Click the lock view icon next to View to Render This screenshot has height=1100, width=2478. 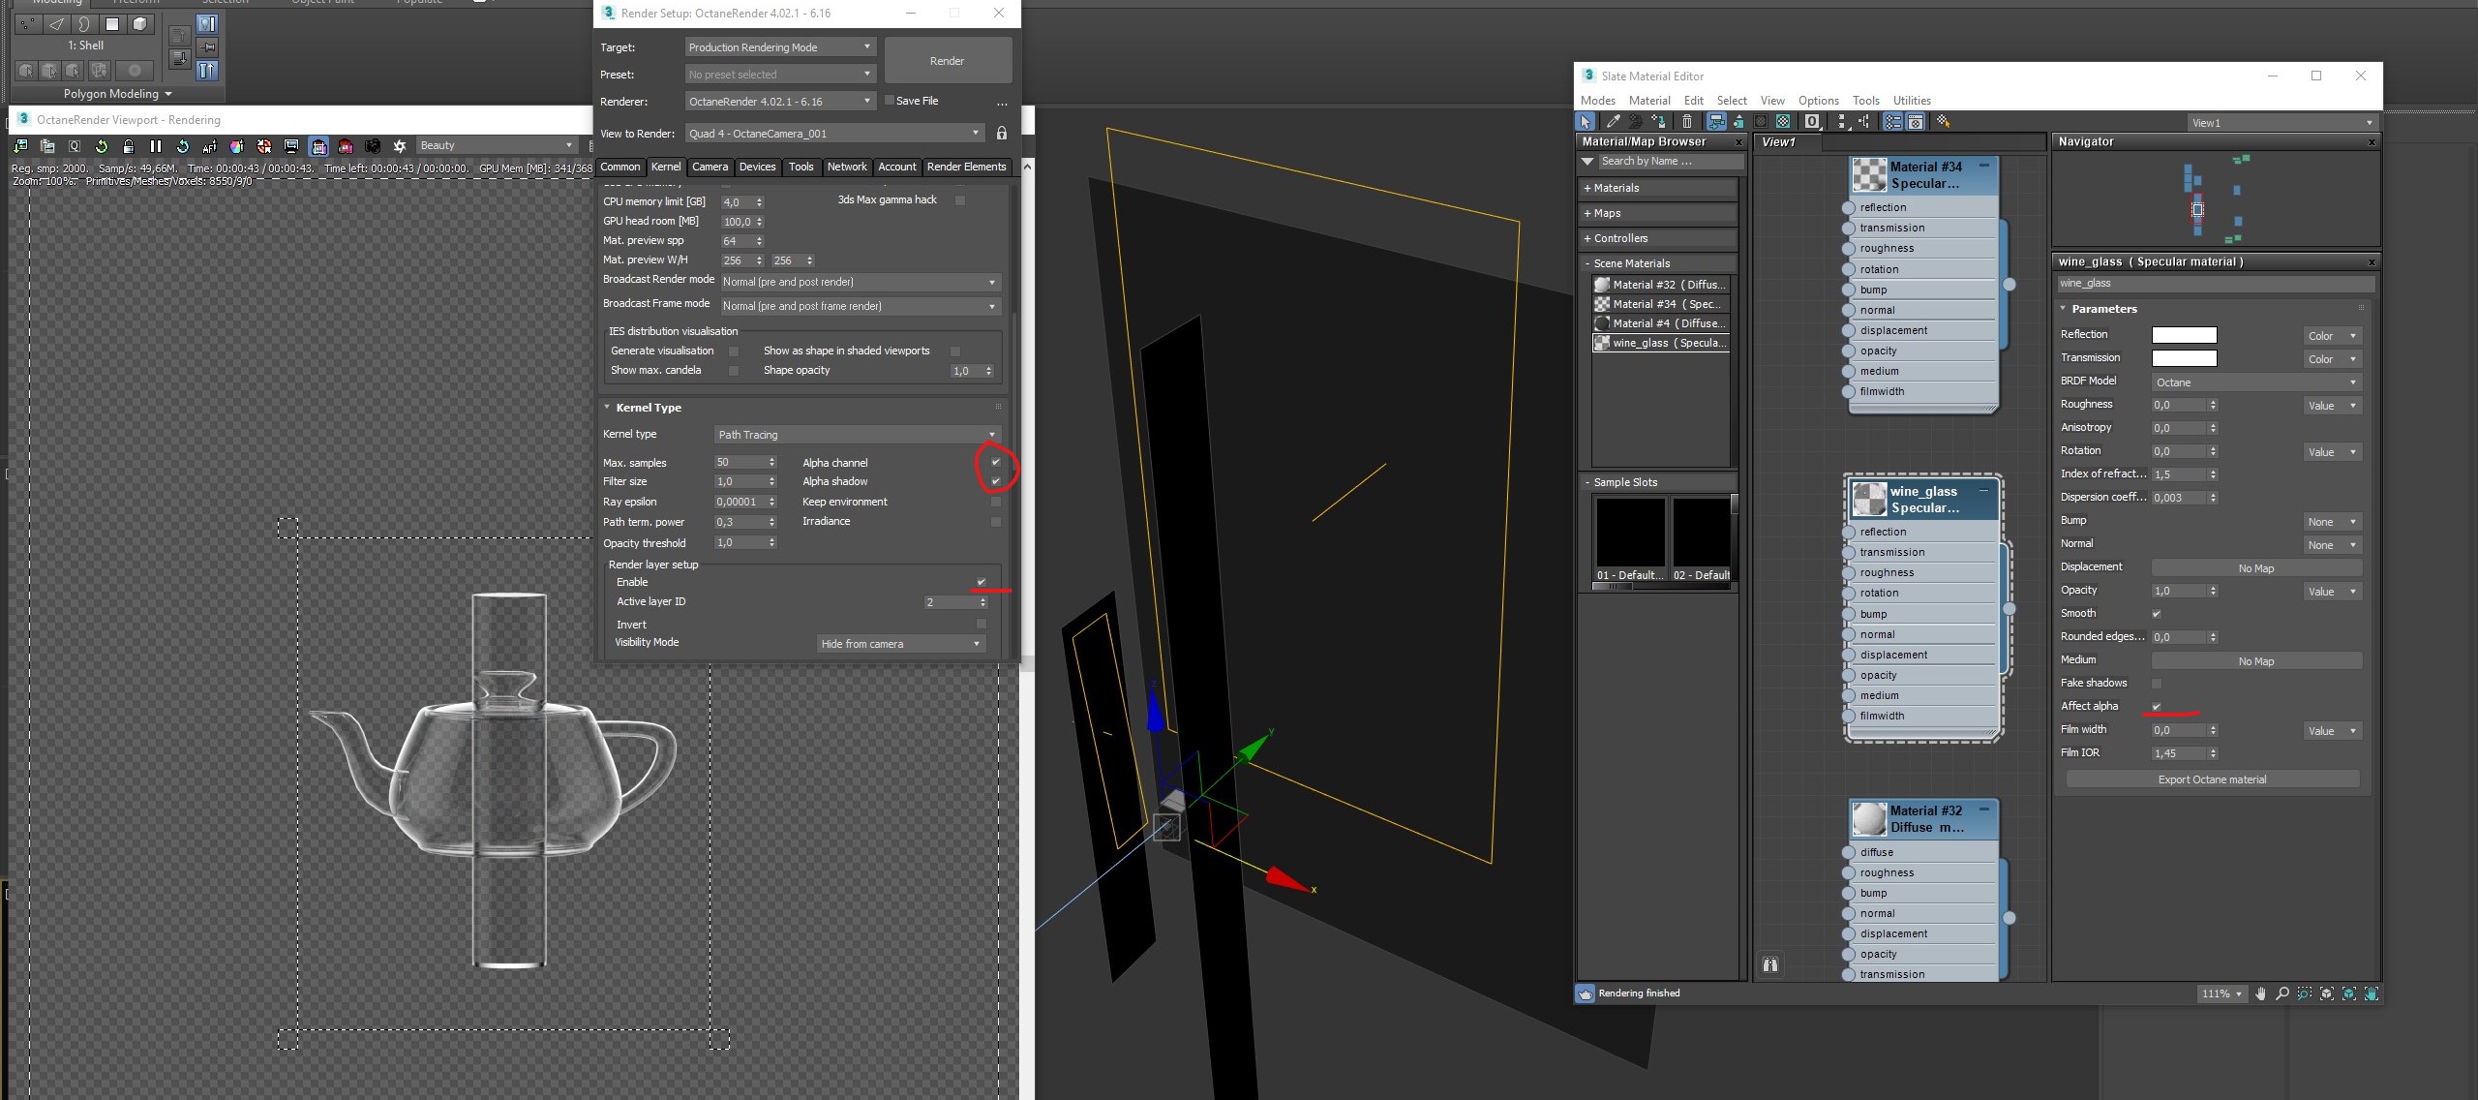pyautogui.click(x=1002, y=134)
